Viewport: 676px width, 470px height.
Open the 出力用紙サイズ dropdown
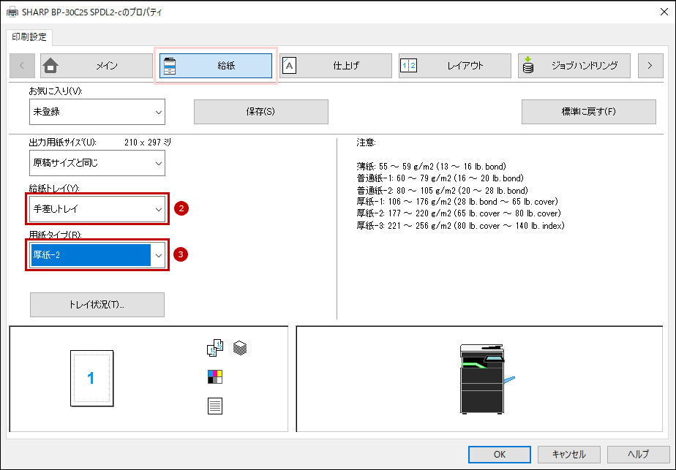pos(97,163)
